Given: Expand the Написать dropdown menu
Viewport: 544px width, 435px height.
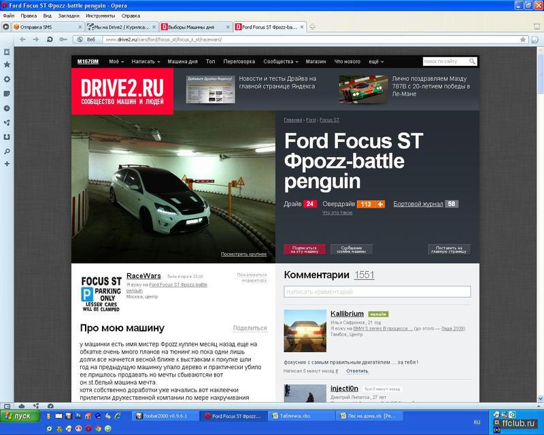Looking at the screenshot, I should 146,61.
